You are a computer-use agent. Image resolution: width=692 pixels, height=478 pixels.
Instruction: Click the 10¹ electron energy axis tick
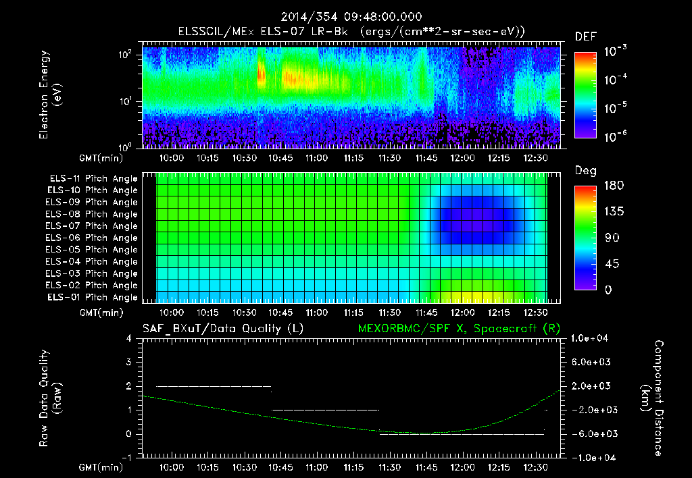(x=125, y=101)
